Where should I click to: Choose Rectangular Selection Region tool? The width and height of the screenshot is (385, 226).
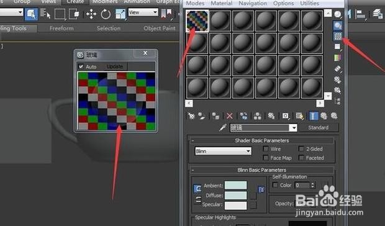tap(60, 14)
